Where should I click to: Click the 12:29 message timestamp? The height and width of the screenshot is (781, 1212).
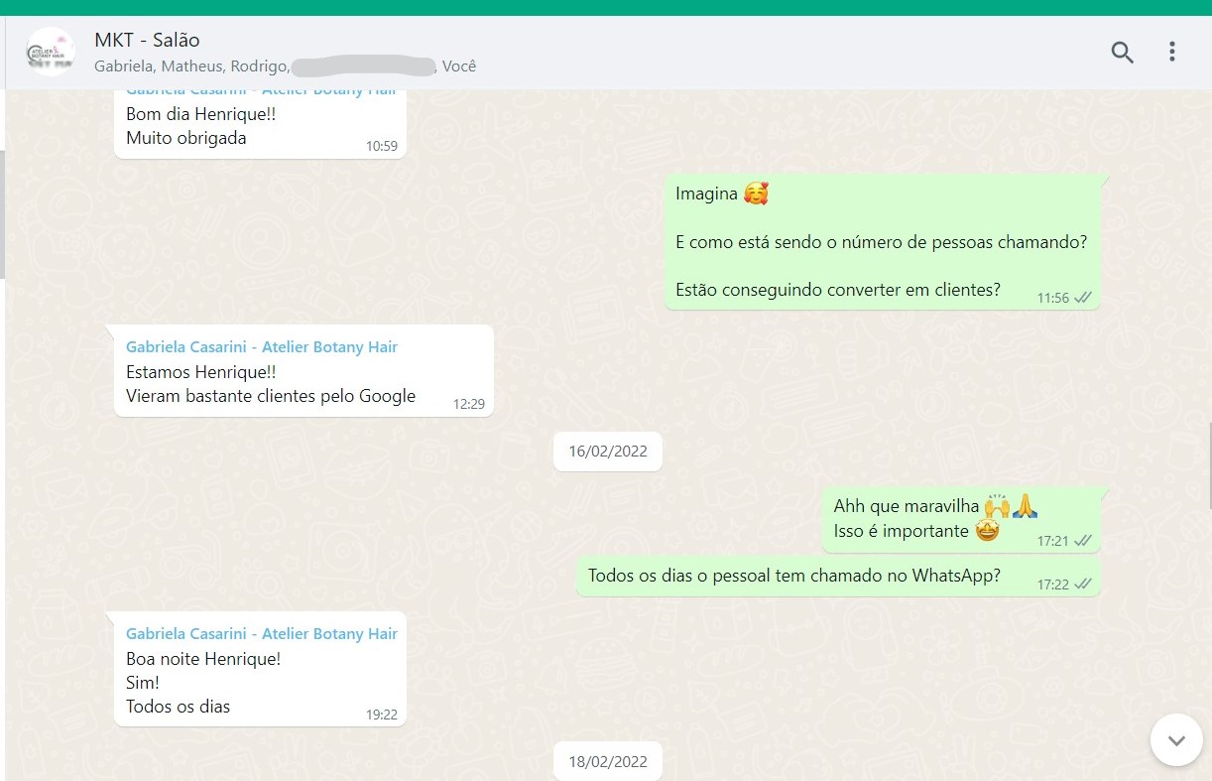469,405
